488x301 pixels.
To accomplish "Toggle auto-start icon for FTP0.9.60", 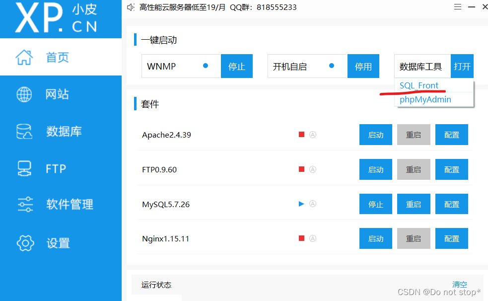I will tap(313, 169).
